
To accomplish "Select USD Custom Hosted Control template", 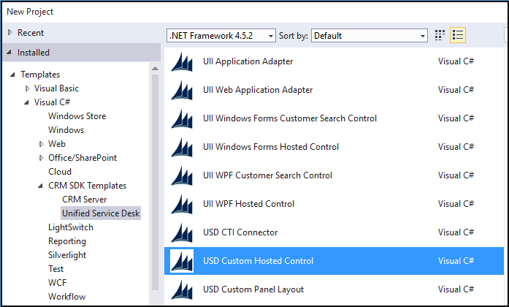I will tap(258, 261).
